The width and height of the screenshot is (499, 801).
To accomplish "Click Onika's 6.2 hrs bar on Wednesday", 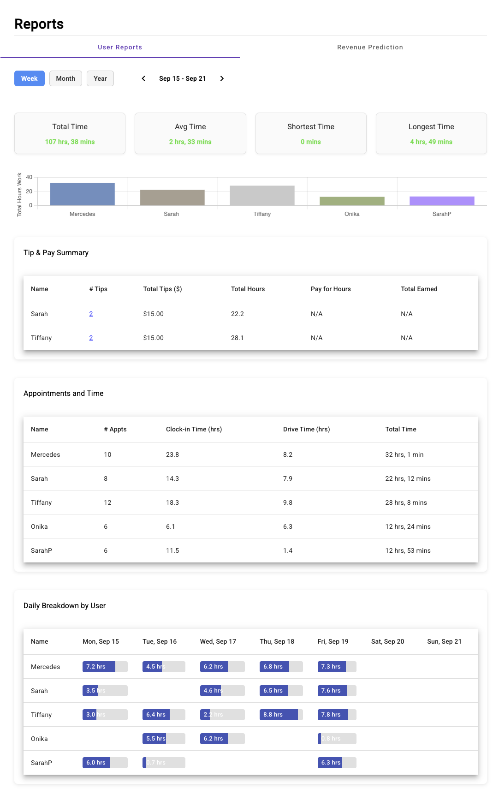I will pyautogui.click(x=222, y=739).
